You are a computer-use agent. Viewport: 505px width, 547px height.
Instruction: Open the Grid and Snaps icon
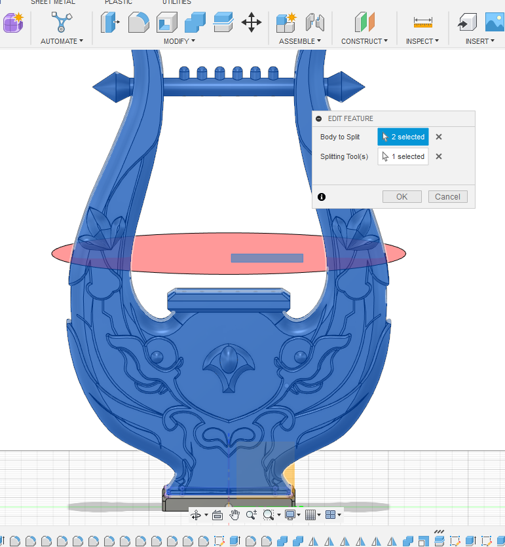tap(310, 515)
